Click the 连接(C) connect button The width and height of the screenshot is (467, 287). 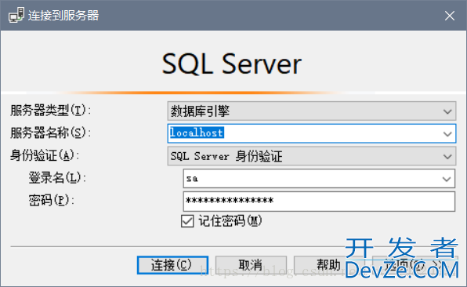point(172,265)
